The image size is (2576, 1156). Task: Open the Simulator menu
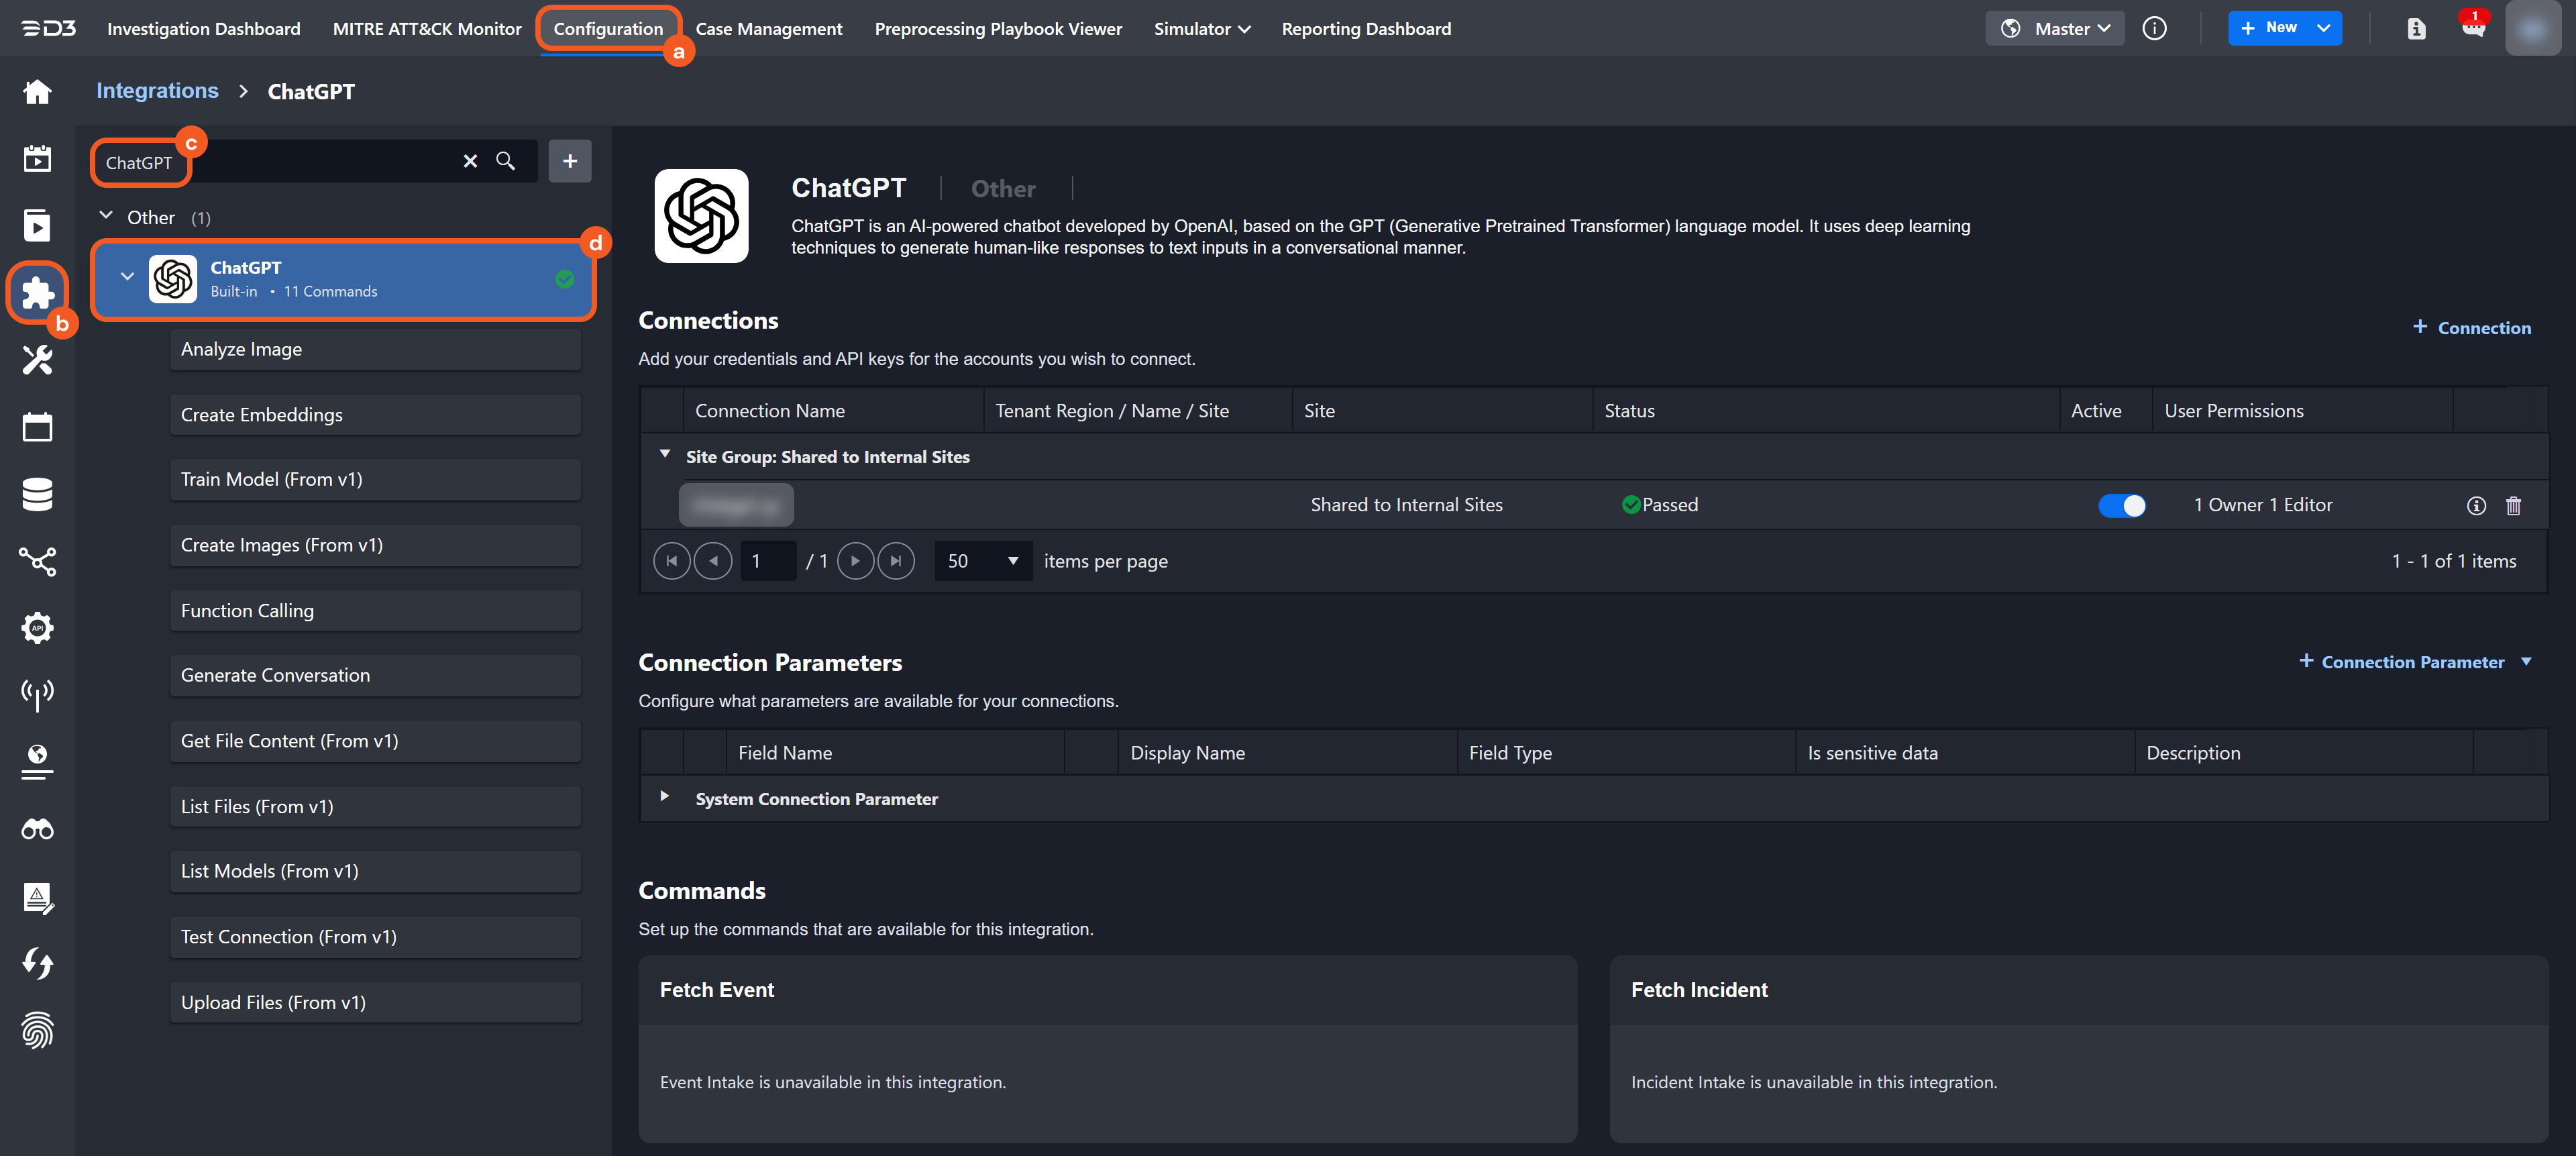click(x=1201, y=29)
